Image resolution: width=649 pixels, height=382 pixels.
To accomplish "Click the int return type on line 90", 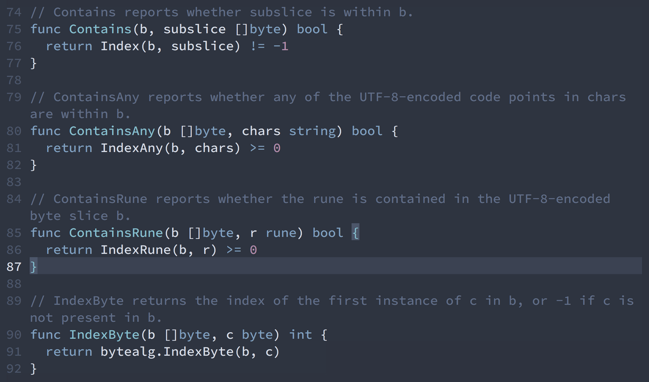I will click(x=301, y=335).
